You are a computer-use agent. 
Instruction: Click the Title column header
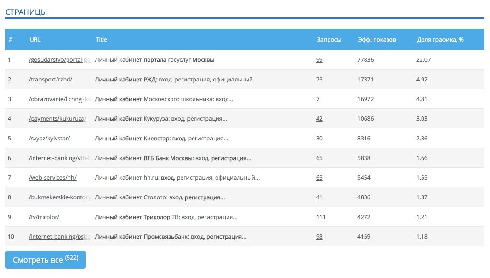(x=101, y=40)
